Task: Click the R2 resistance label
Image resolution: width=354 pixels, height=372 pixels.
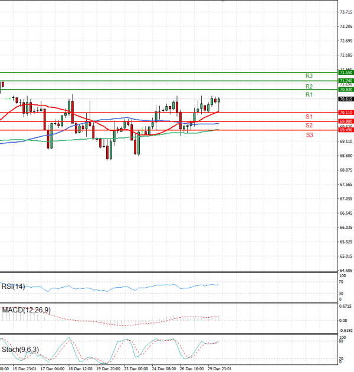Action: pos(309,87)
